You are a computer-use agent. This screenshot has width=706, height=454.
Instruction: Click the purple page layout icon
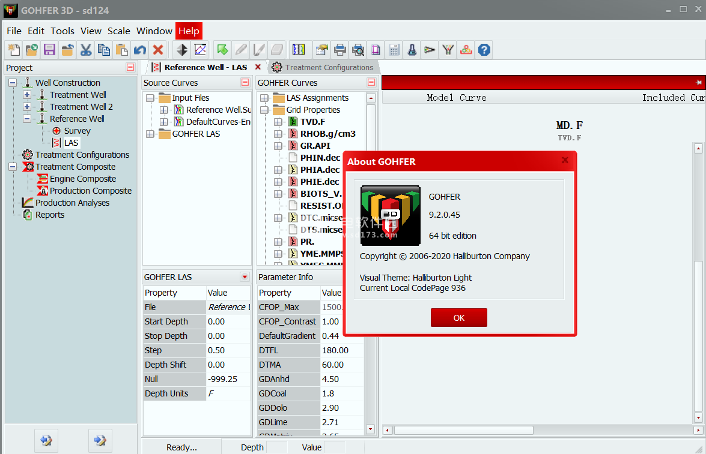click(376, 50)
